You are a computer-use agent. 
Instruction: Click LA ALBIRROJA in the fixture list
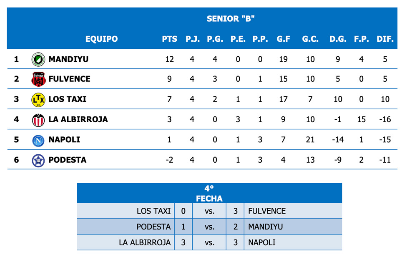(x=145, y=242)
